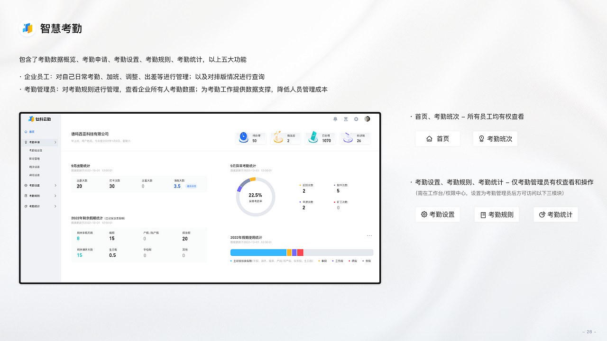This screenshot has height=341, width=607.
Task: Open 考勤组设置 submenu item
Action: pos(36,151)
